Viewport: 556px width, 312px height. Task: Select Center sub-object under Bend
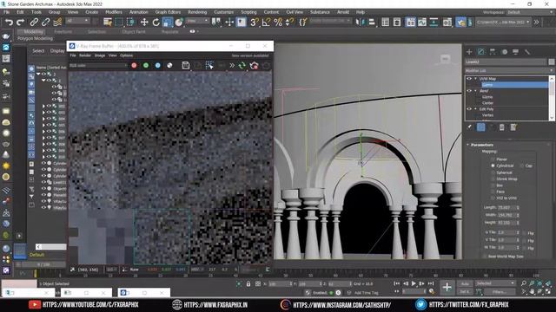(x=487, y=103)
